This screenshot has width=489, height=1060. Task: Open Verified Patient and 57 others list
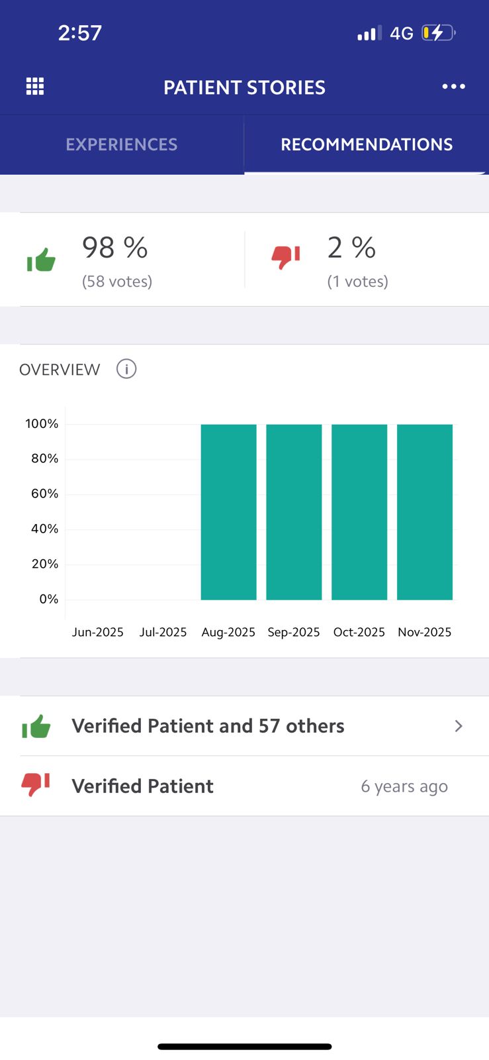(x=208, y=726)
